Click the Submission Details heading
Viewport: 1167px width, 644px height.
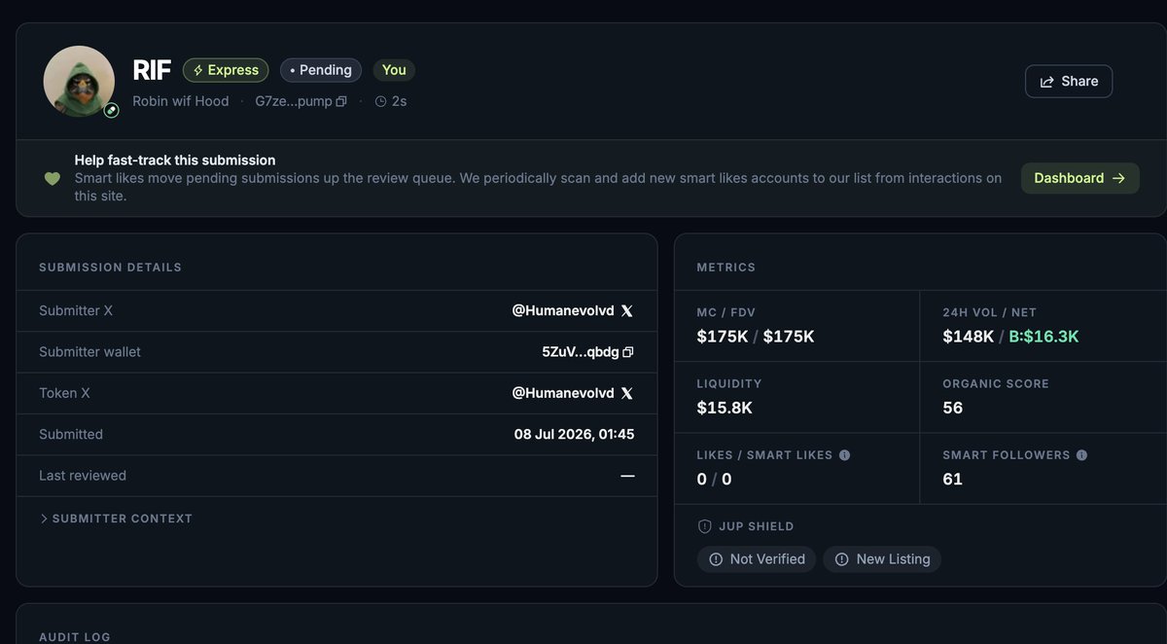pos(110,268)
